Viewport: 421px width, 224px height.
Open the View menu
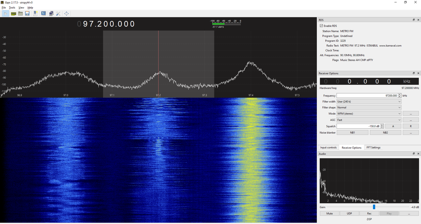pos(21,8)
